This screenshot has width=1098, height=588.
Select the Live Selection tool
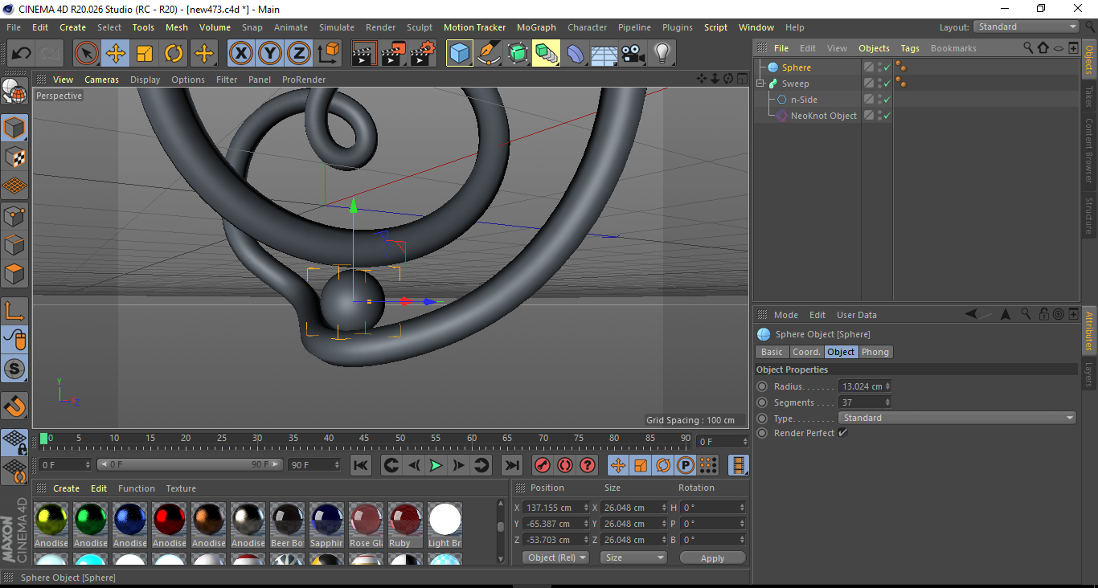[86, 54]
